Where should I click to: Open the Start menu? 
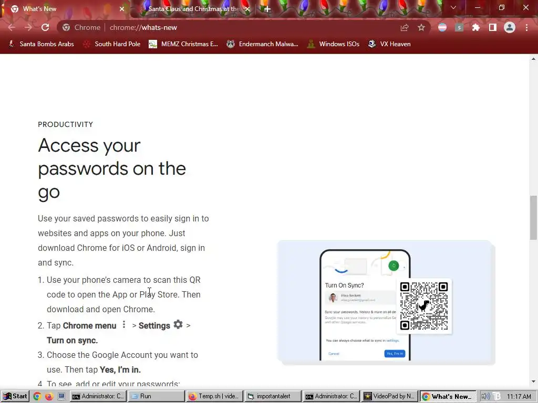15,396
